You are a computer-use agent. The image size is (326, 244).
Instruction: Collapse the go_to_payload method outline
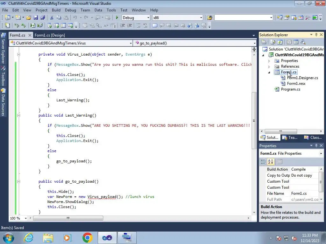[18, 181]
